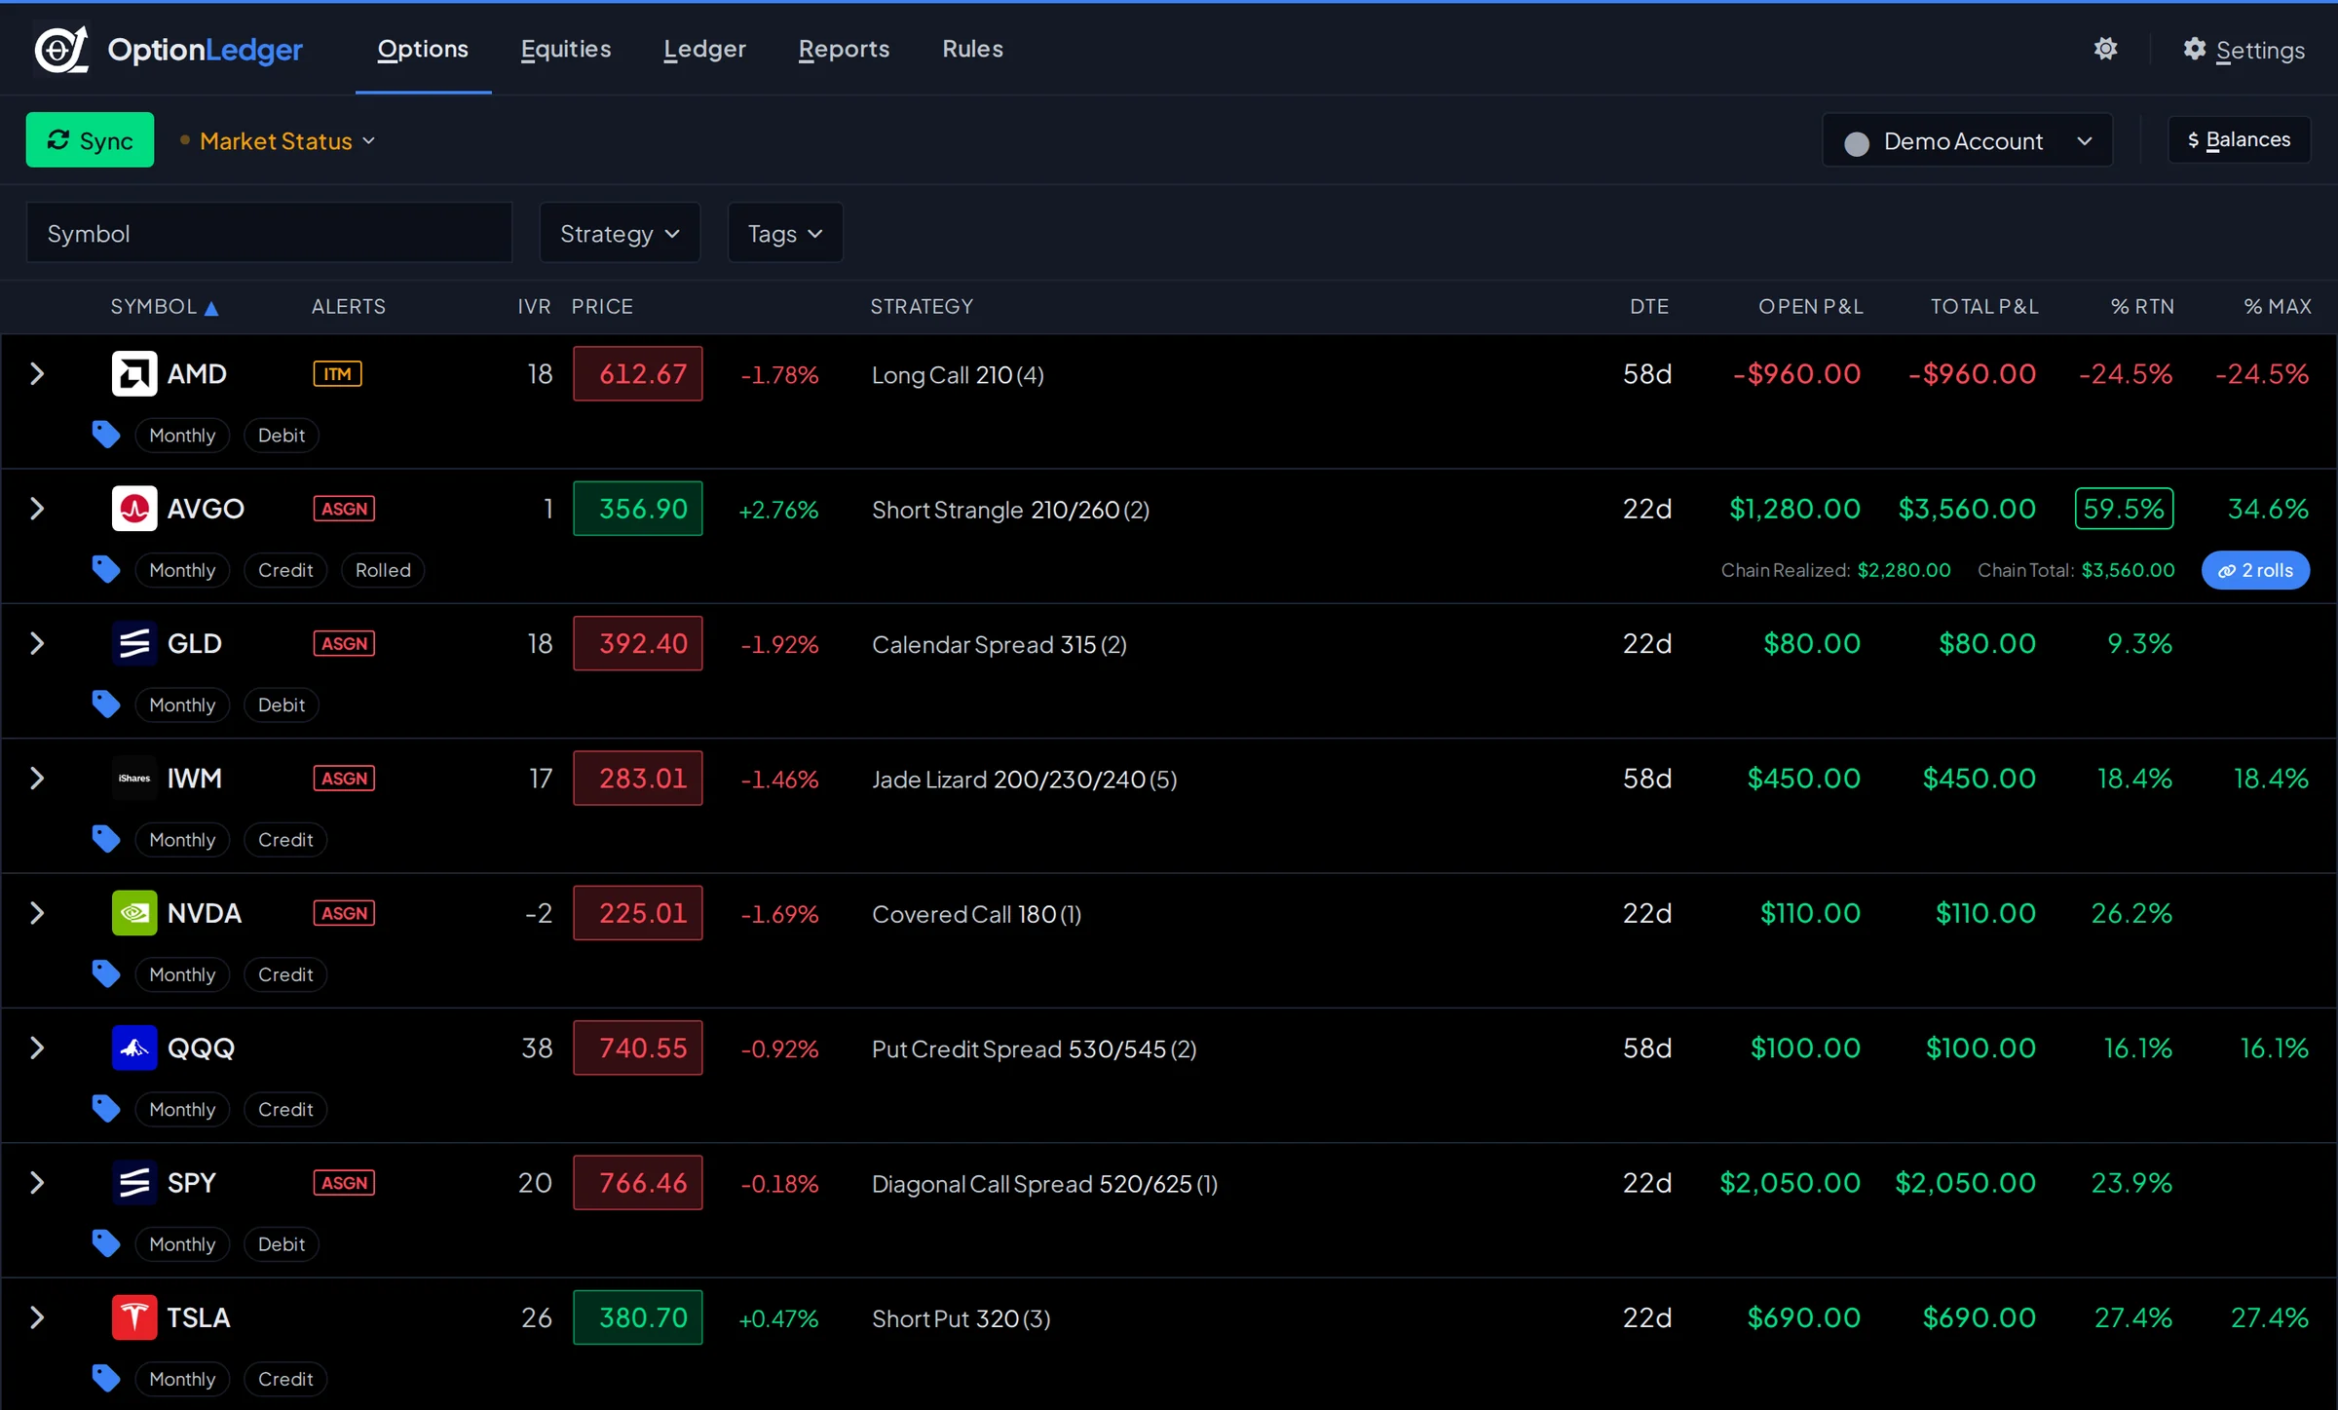2338x1410 pixels.
Task: Expand the AVGO position row
Action: 37,509
